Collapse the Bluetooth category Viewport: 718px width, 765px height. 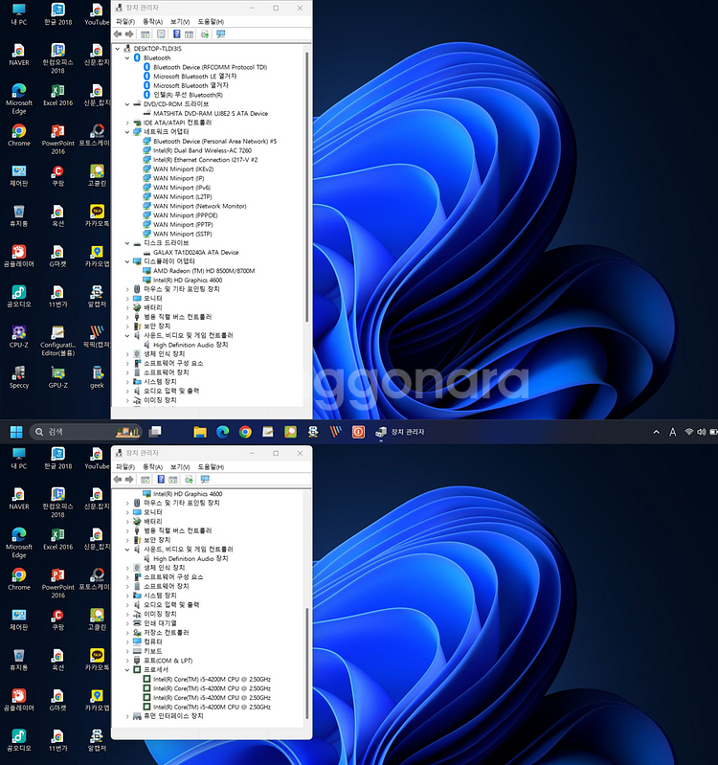[x=127, y=58]
